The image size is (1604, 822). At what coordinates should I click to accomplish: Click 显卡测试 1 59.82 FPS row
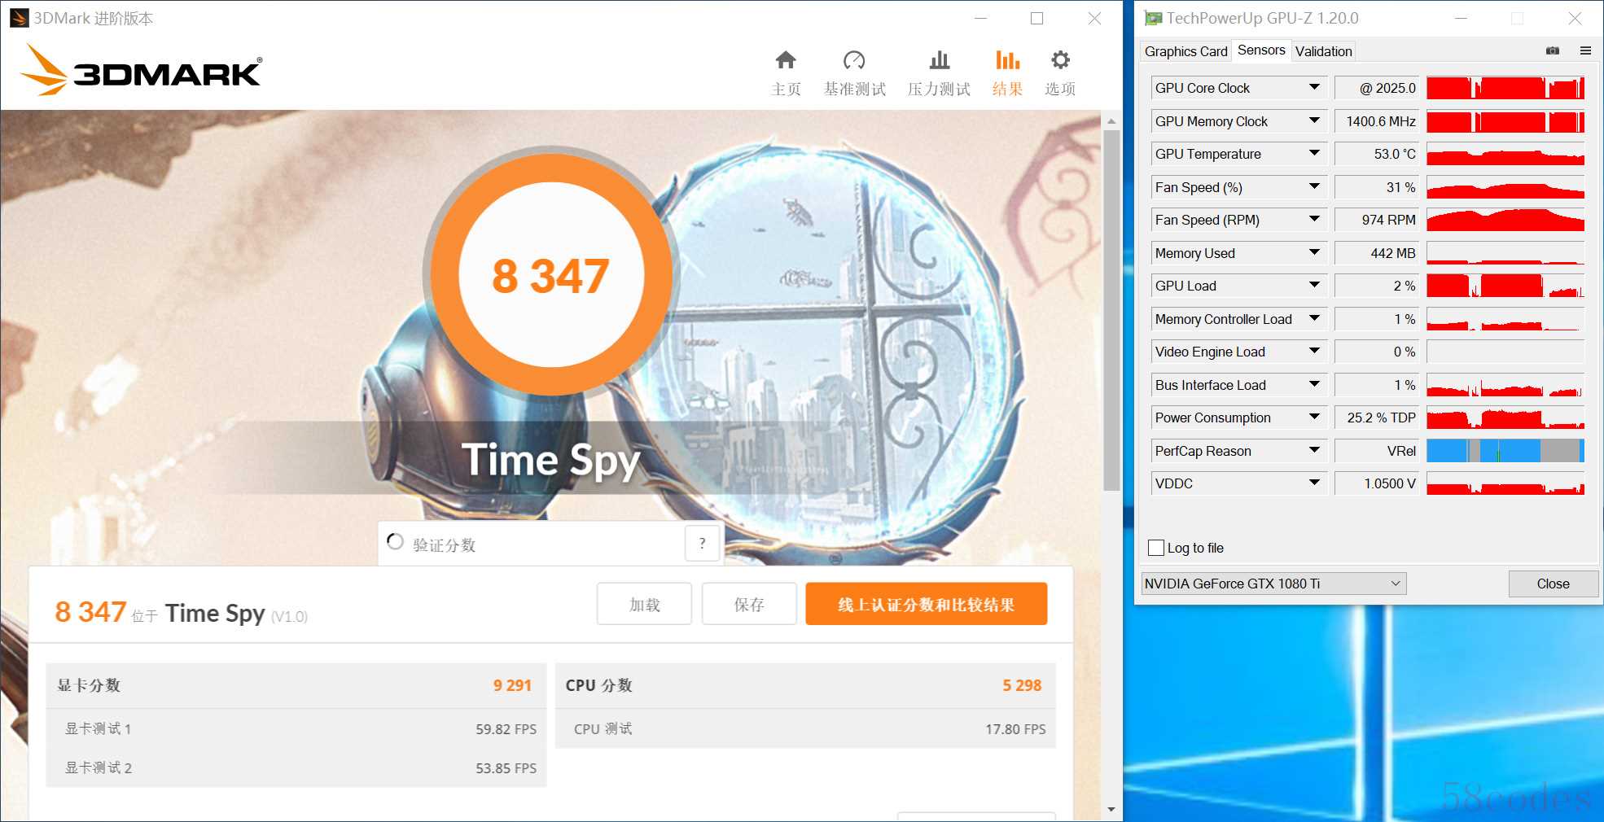pos(296,728)
